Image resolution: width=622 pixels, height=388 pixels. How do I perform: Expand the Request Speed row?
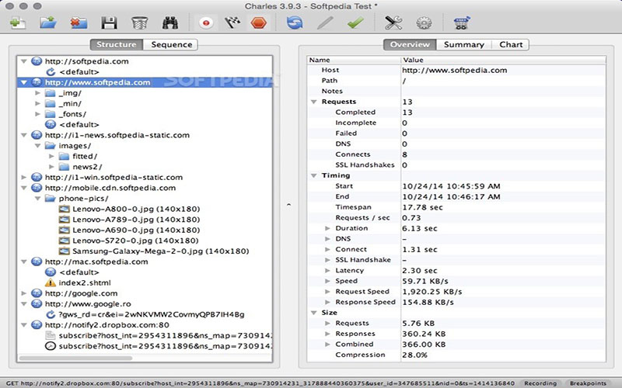[x=327, y=292]
